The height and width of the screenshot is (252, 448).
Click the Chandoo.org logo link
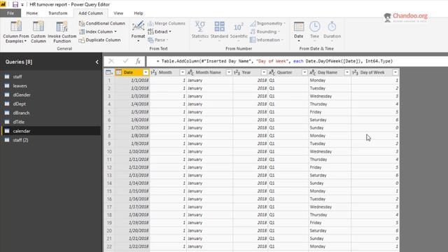coord(406,17)
